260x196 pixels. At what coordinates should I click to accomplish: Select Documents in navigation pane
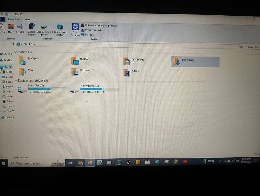click(x=7, y=82)
